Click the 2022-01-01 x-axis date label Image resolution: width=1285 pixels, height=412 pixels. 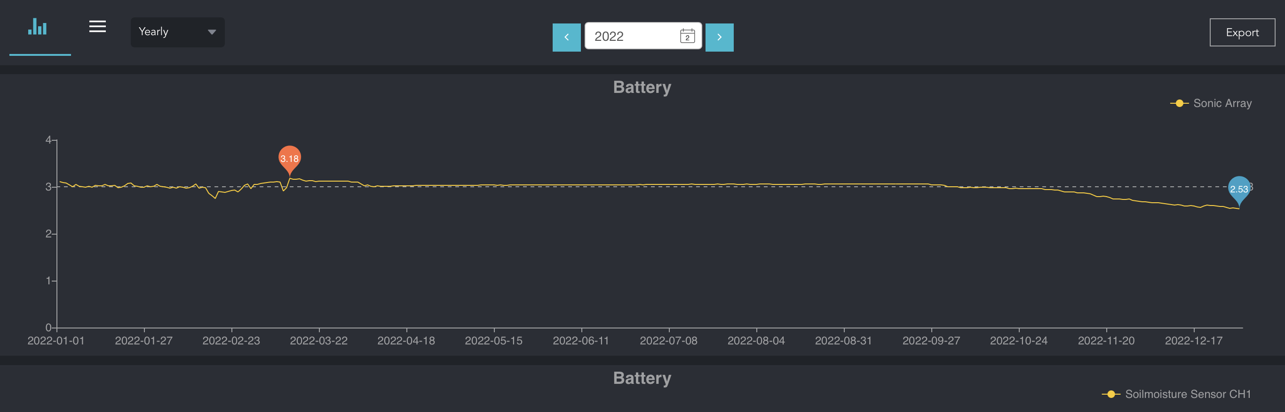[x=56, y=341]
